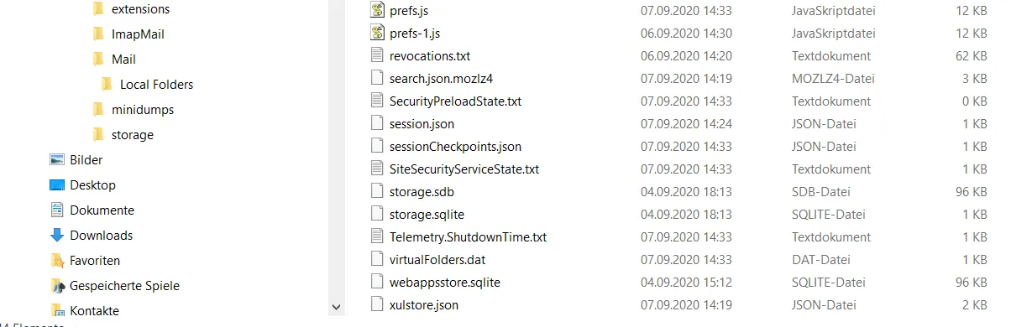Open the minidumps folder in tree
The height and width of the screenshot is (327, 1011).
133,110
